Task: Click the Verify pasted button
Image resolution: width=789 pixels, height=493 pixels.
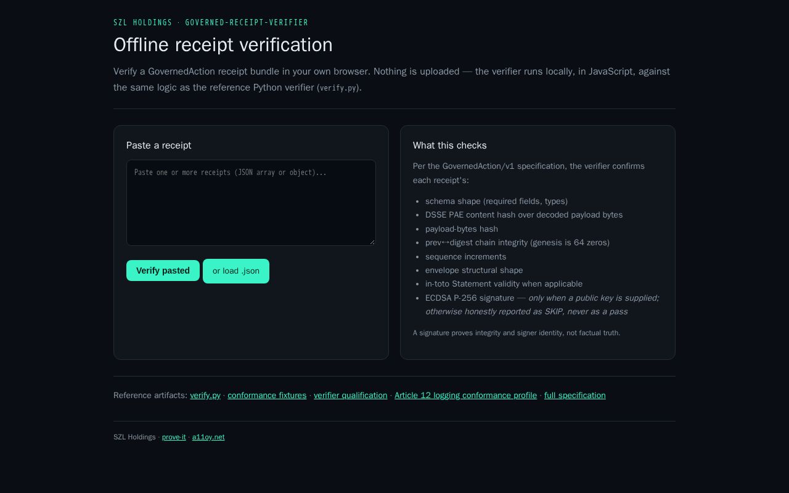Action: click(163, 271)
